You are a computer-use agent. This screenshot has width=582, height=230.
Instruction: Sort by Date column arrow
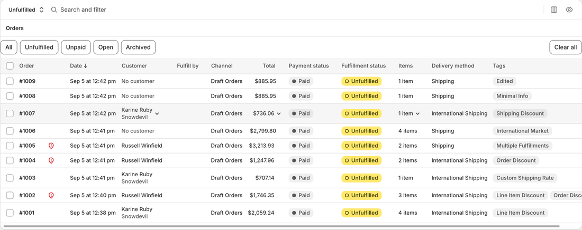coord(86,66)
